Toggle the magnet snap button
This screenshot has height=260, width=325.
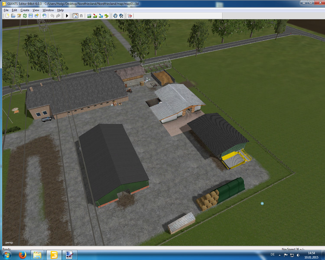click(81, 16)
